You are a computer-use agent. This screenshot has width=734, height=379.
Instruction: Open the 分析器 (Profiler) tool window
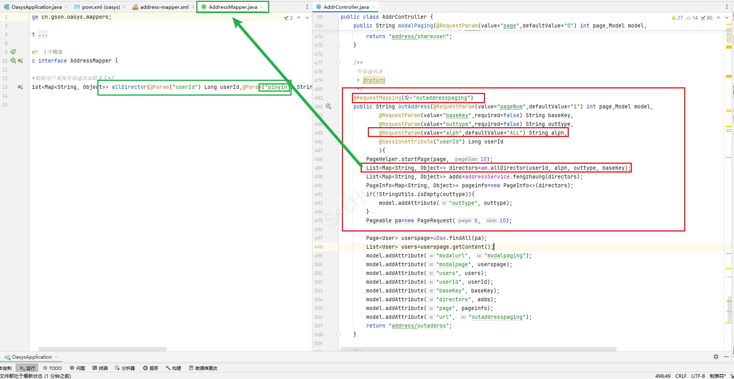[125, 368]
